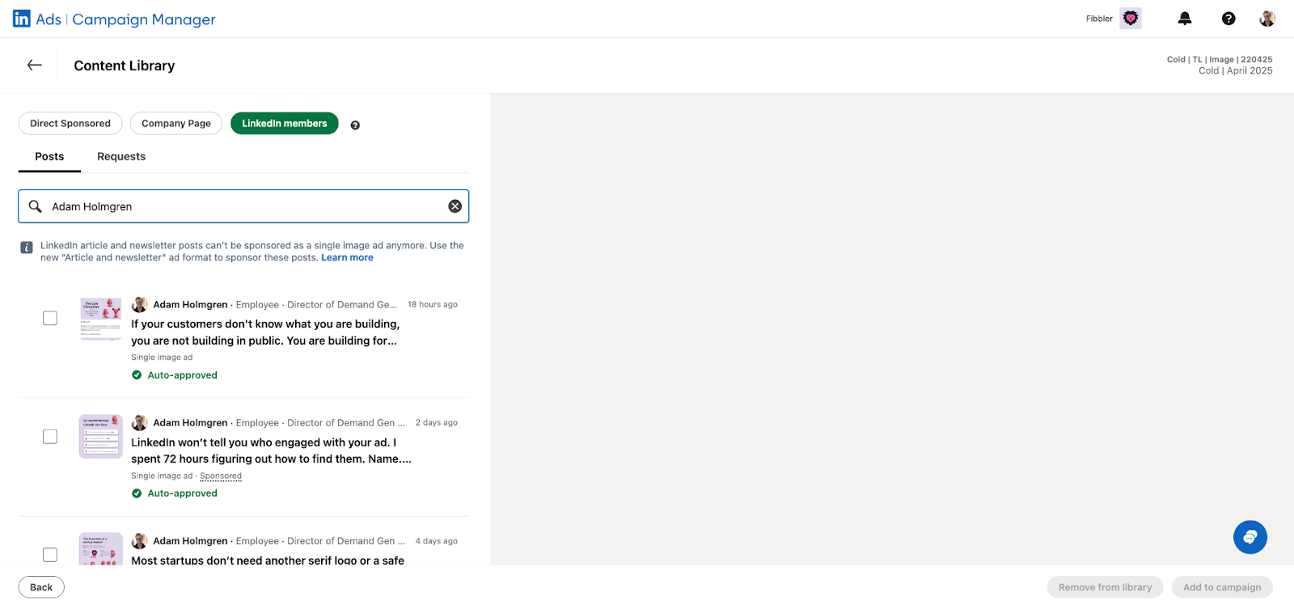Select the Posts tab
1294x605 pixels.
49,157
